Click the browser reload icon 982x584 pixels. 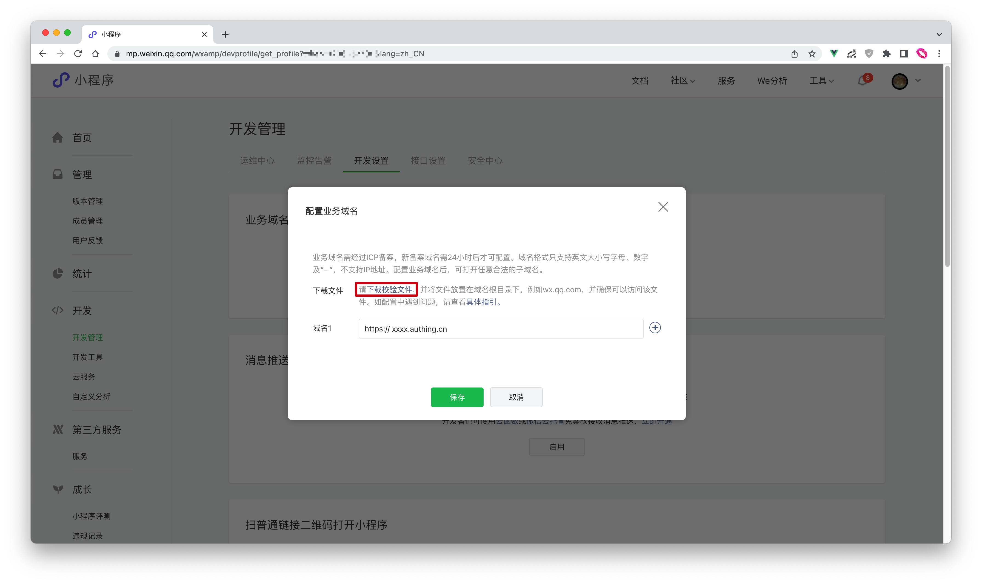78,54
